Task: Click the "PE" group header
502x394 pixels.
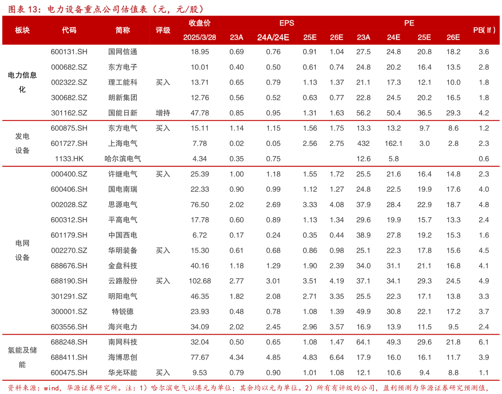Action: coord(409,23)
